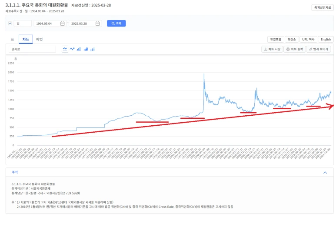Select the dotted line chart icon
336x231 pixels.
[72, 49]
